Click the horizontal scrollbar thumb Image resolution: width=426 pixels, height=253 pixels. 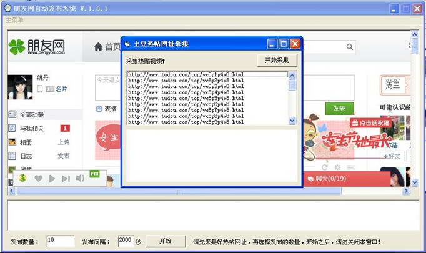179,191
